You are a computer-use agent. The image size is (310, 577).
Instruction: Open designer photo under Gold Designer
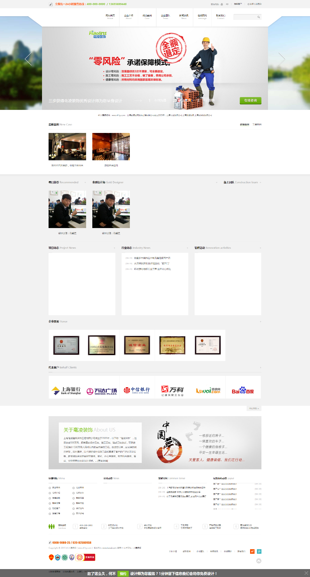click(111, 209)
